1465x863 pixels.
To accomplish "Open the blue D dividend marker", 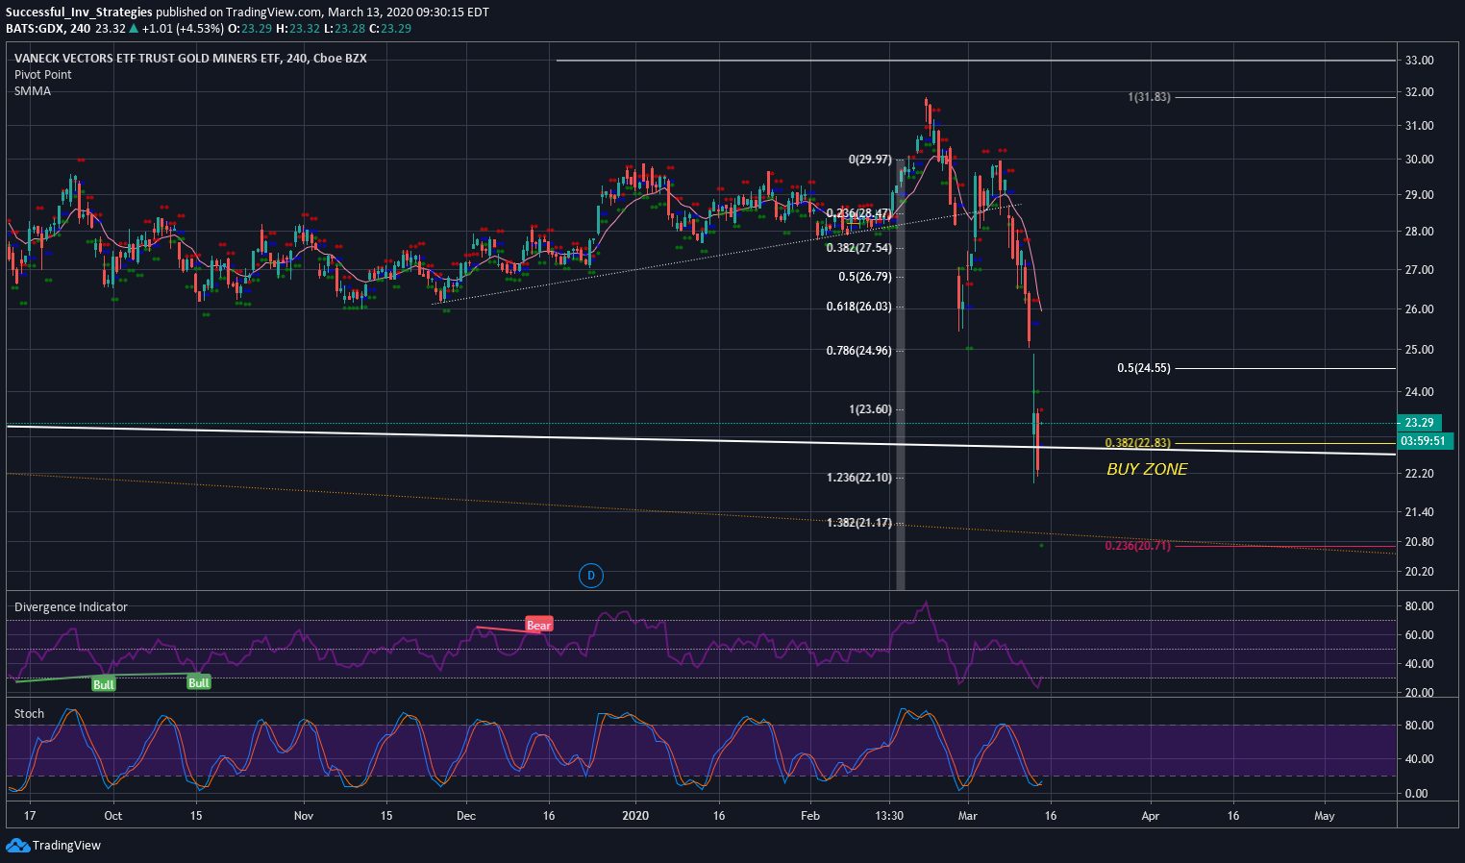I will 590,576.
